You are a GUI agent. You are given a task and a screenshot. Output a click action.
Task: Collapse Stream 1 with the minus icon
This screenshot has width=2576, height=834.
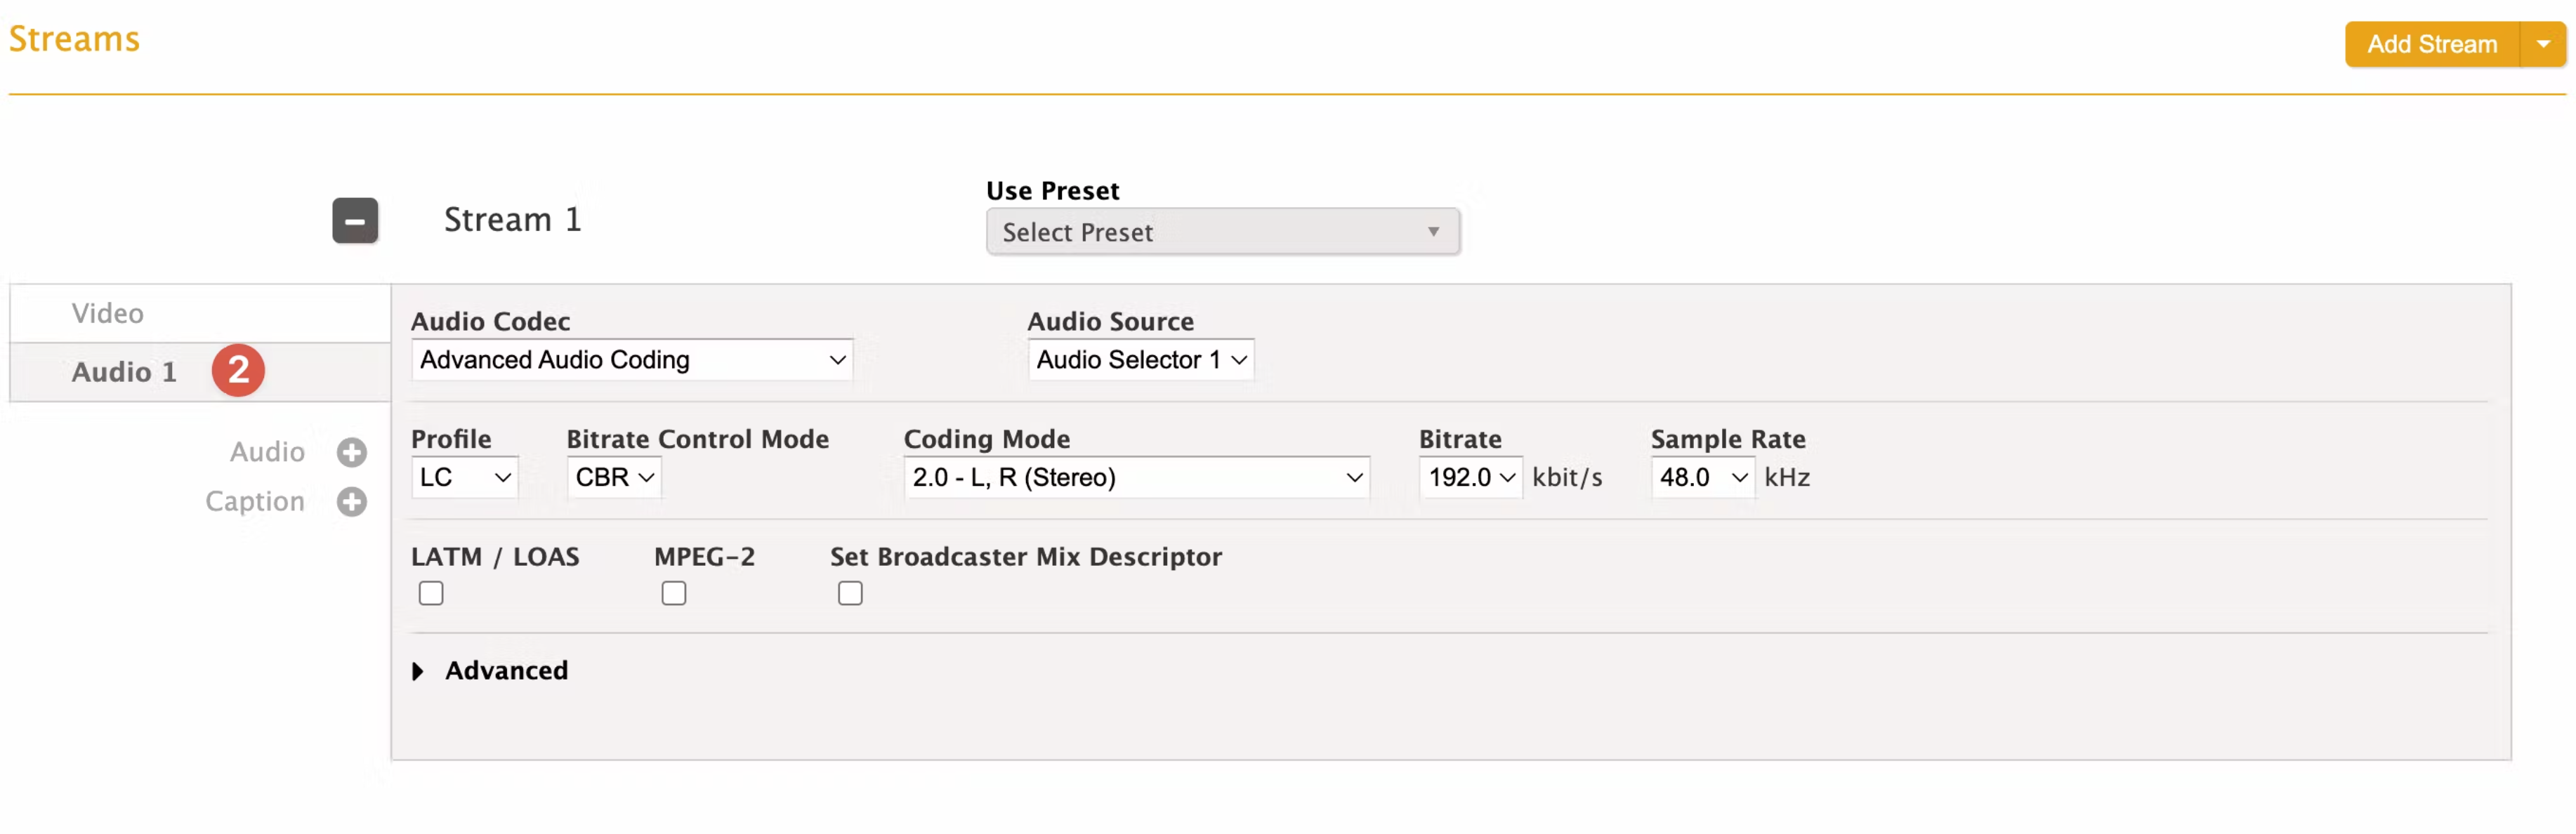tap(355, 221)
